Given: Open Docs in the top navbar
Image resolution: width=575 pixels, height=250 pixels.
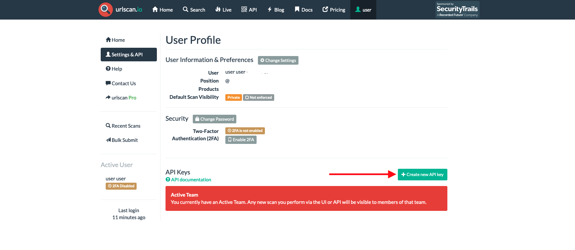Looking at the screenshot, I should (304, 10).
